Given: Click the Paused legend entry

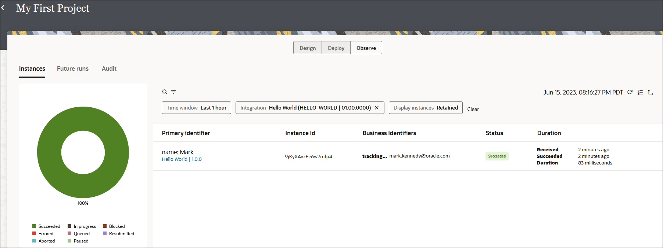Looking at the screenshot, I should pyautogui.click(x=78, y=241).
